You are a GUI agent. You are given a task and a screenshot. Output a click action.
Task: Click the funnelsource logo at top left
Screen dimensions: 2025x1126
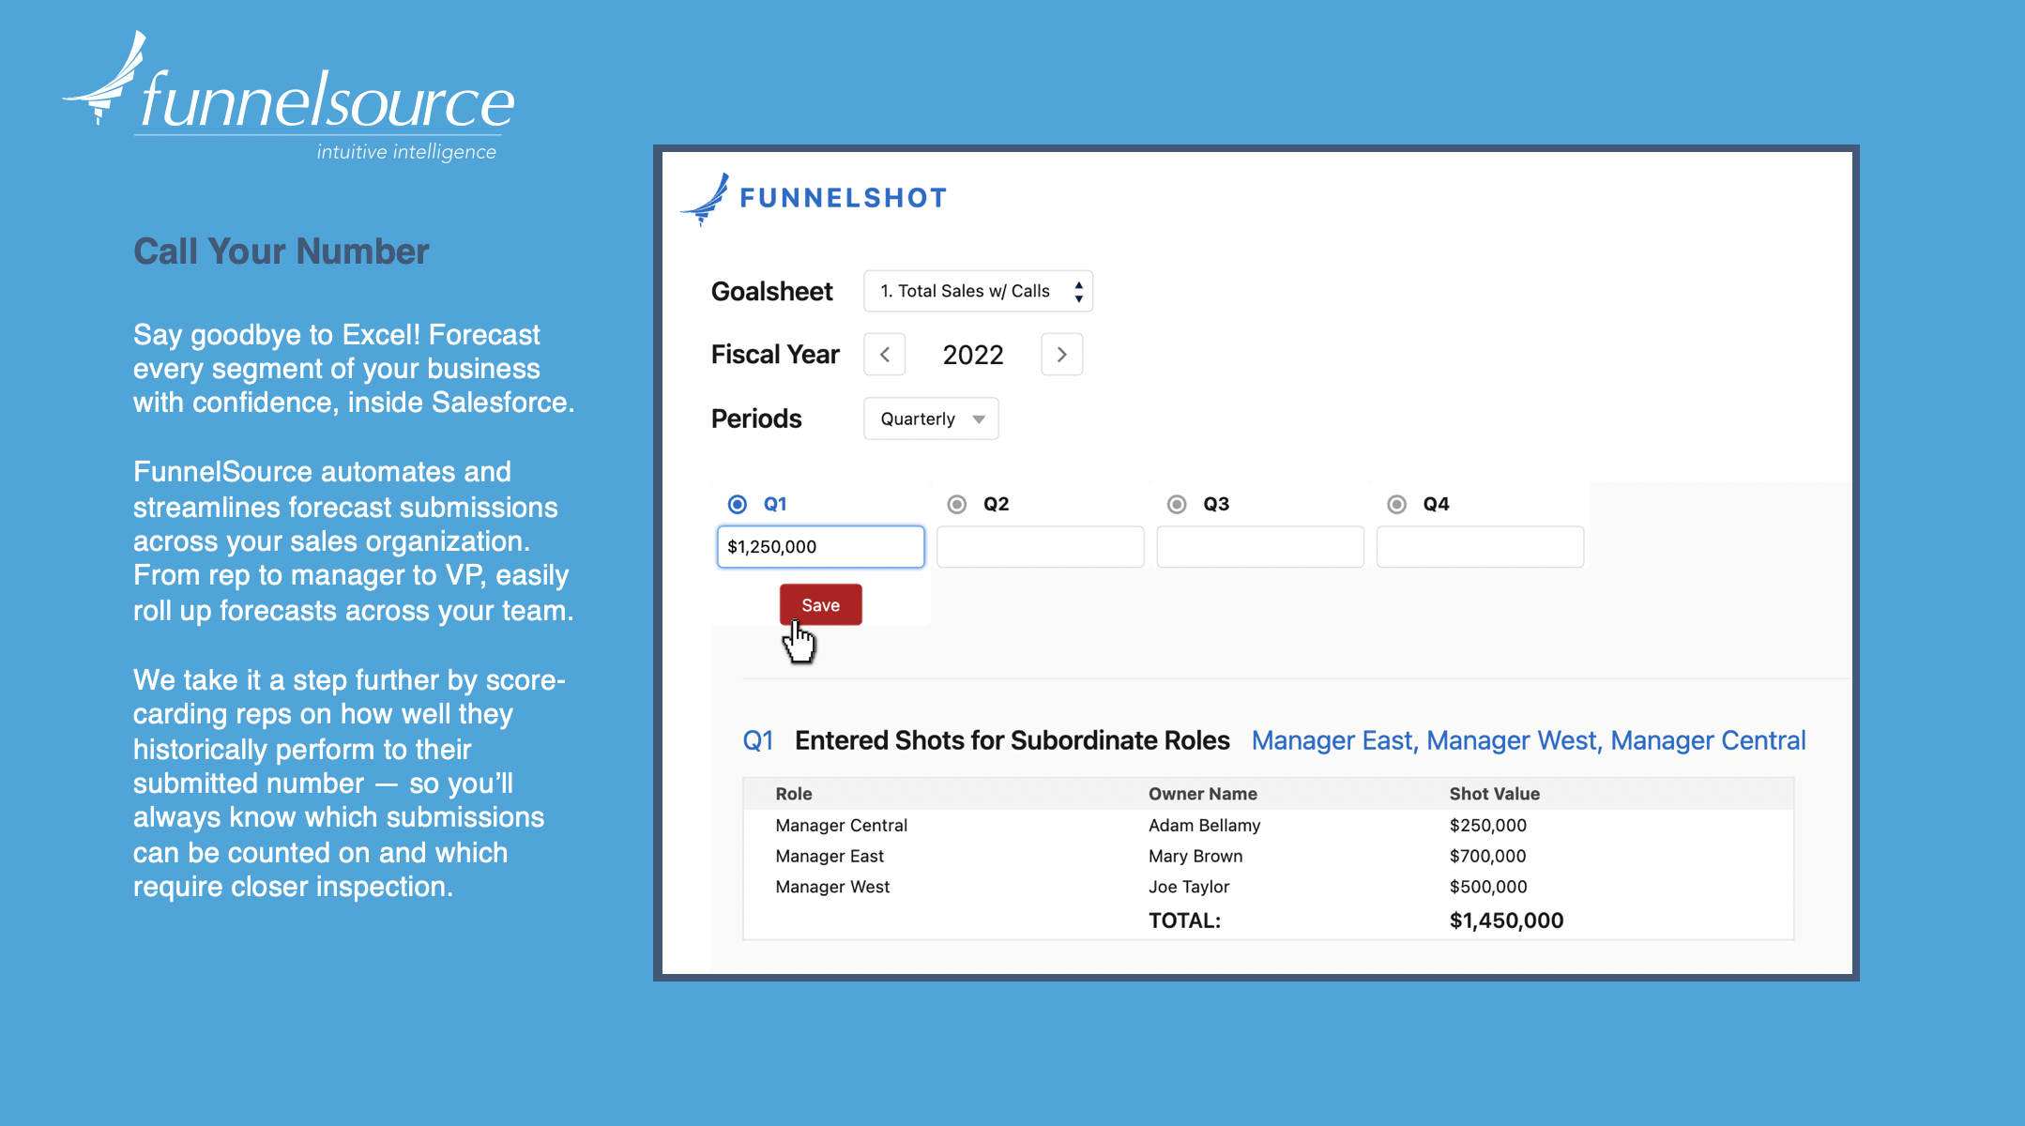(x=289, y=96)
